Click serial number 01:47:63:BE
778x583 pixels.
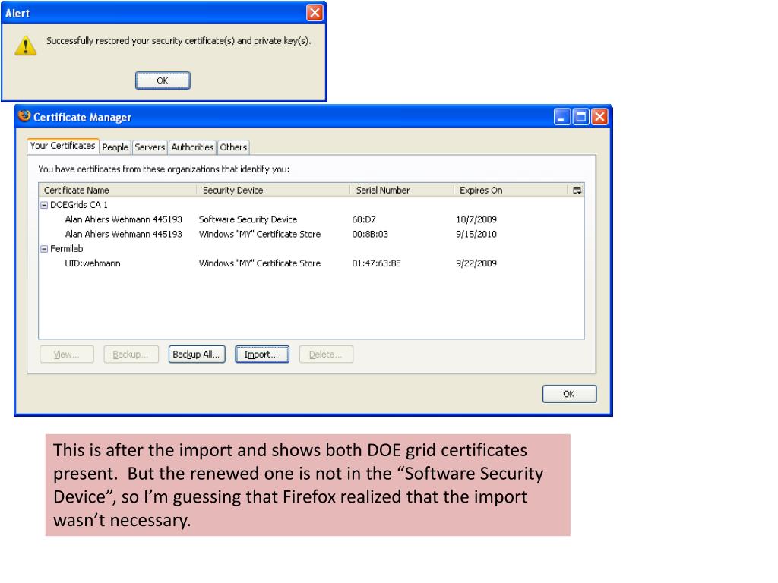pos(376,263)
